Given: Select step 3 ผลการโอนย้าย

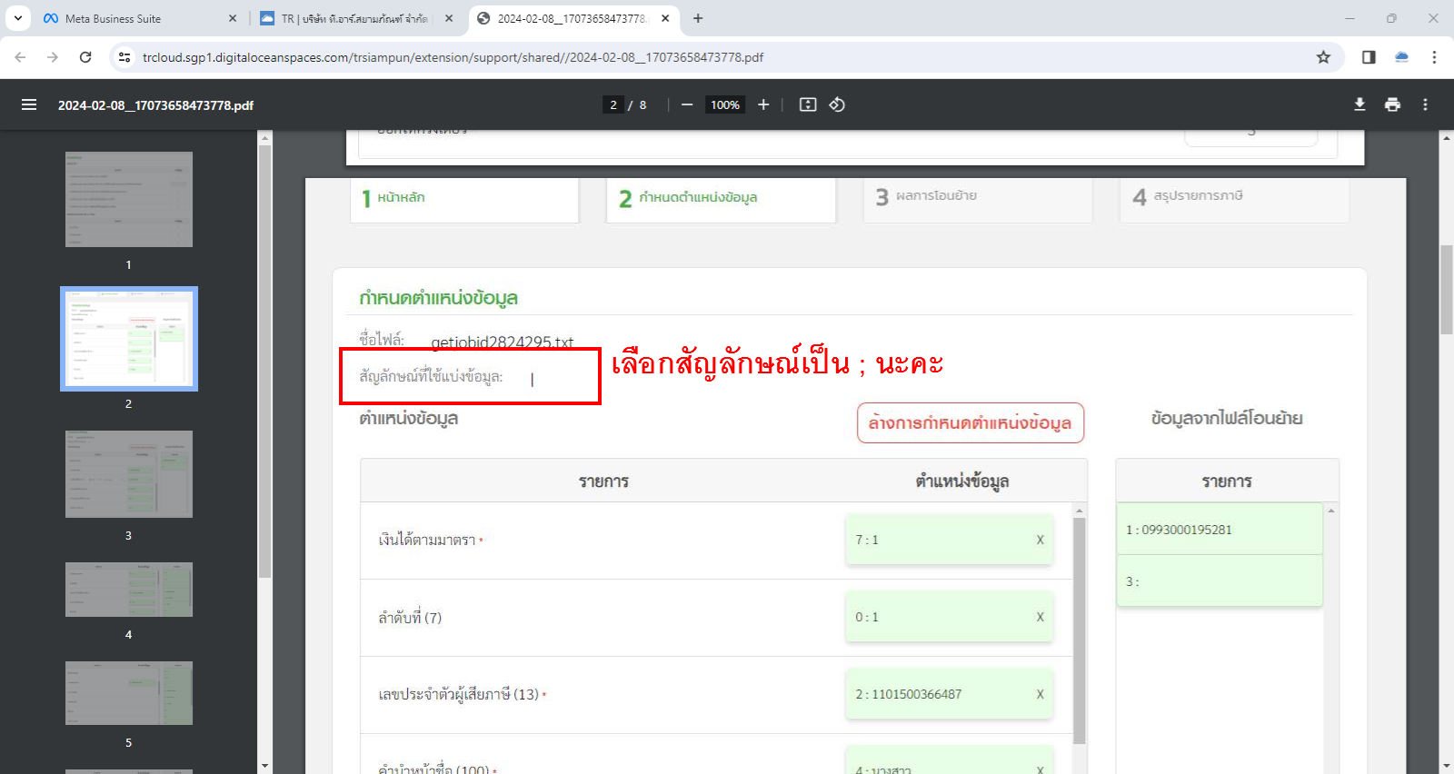Looking at the screenshot, I should click(977, 199).
